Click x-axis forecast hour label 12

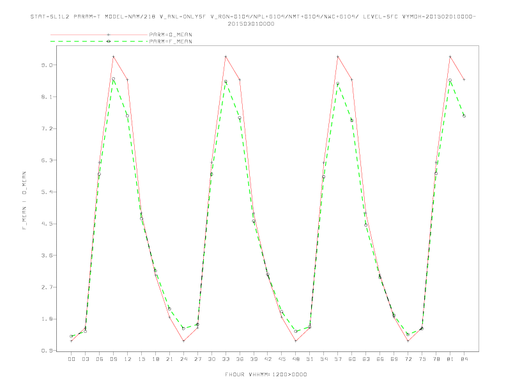pos(128,359)
